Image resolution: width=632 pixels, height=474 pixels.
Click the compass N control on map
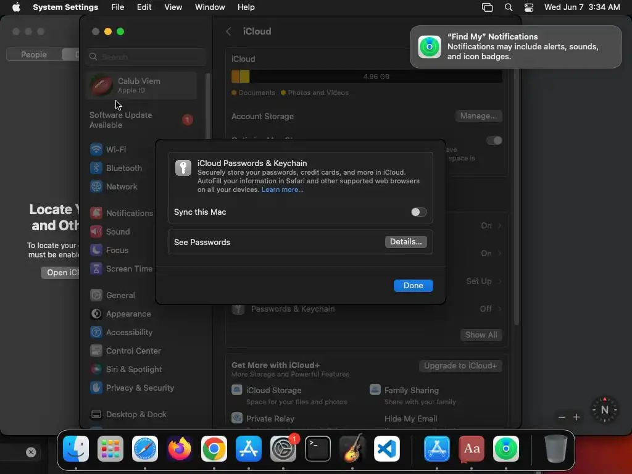click(x=604, y=410)
